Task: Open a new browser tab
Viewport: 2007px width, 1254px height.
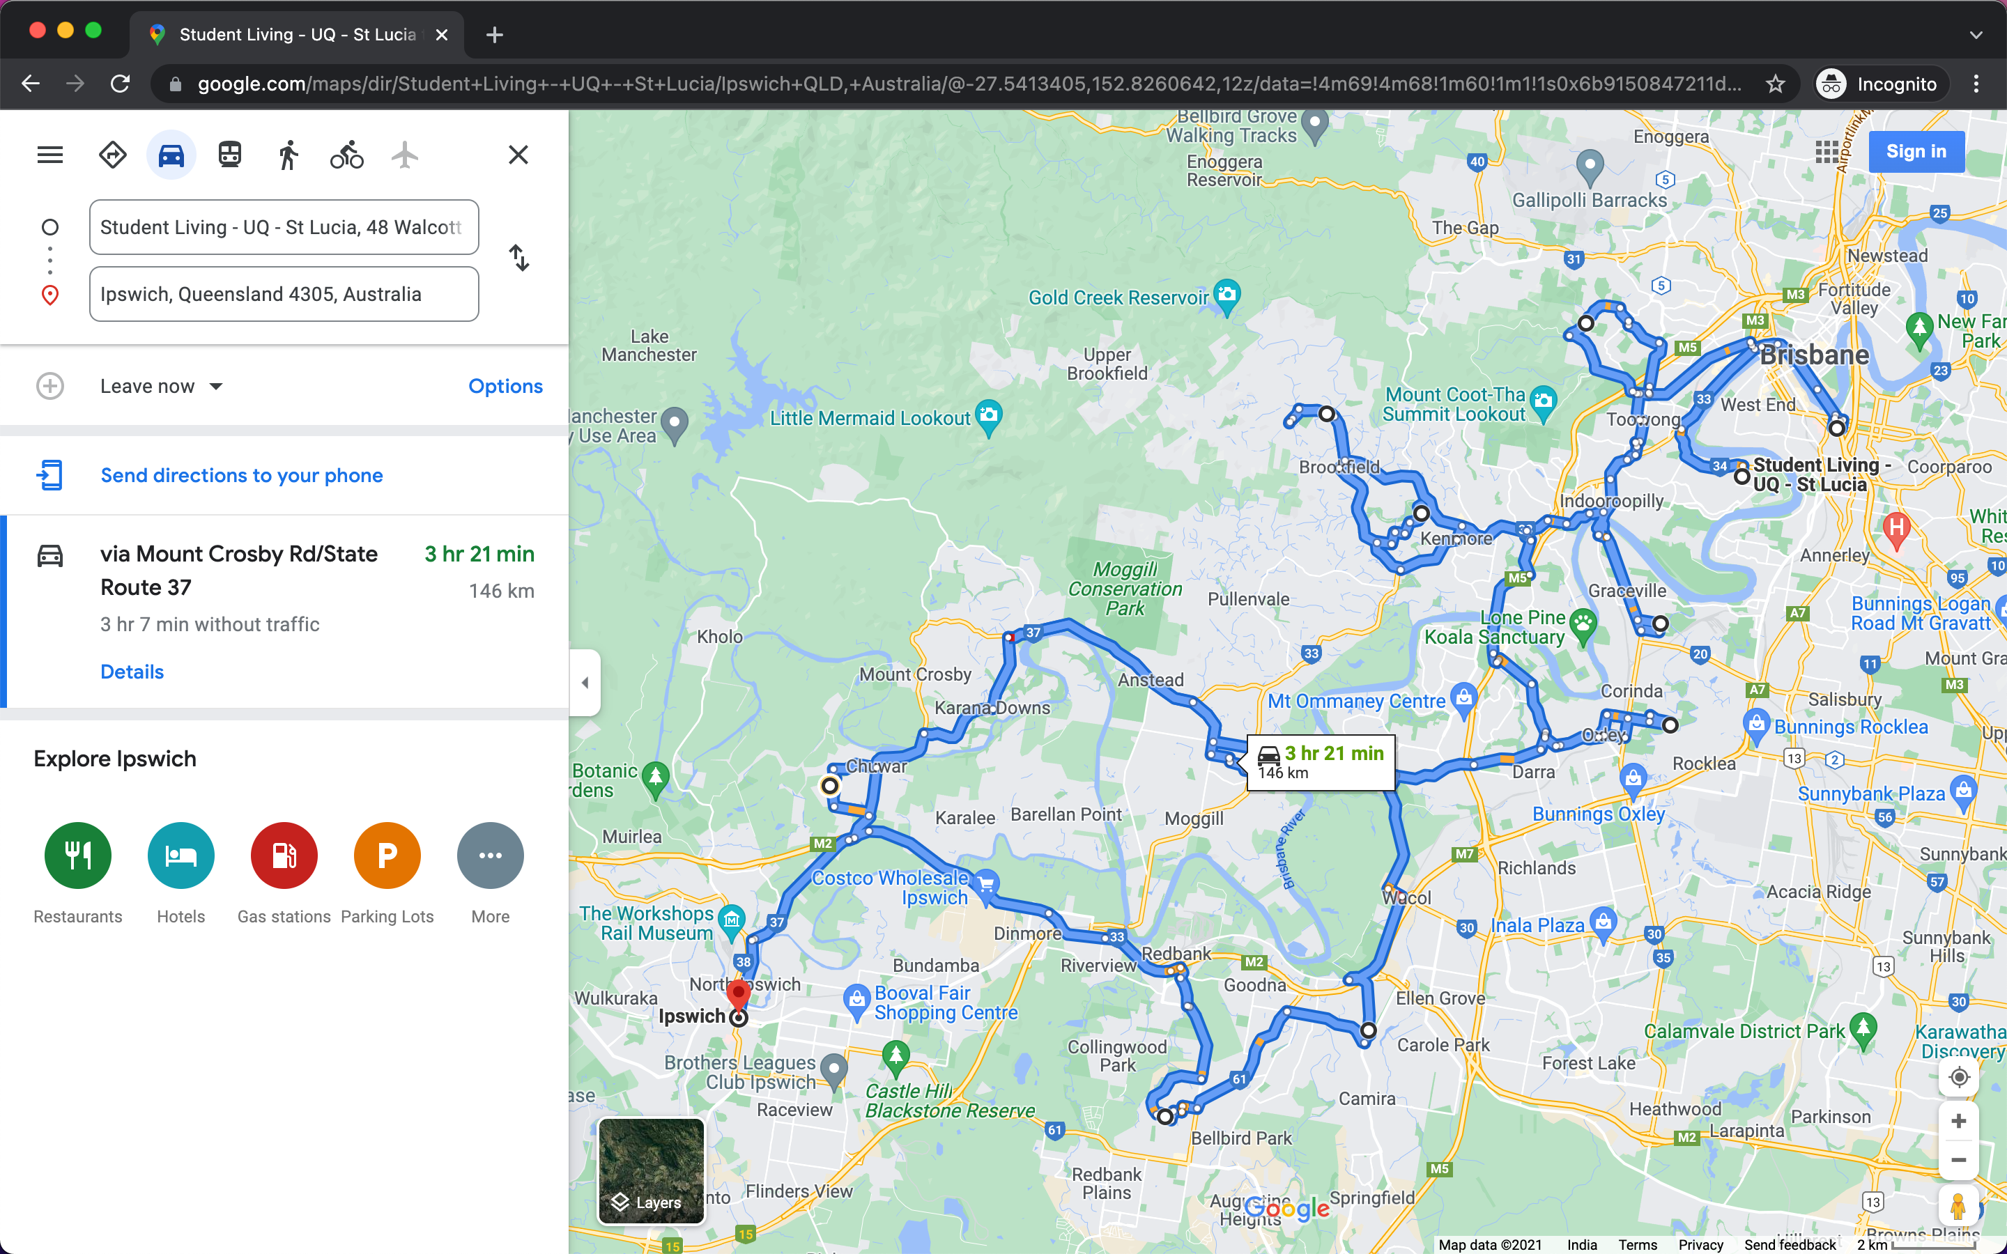Action: click(x=495, y=35)
